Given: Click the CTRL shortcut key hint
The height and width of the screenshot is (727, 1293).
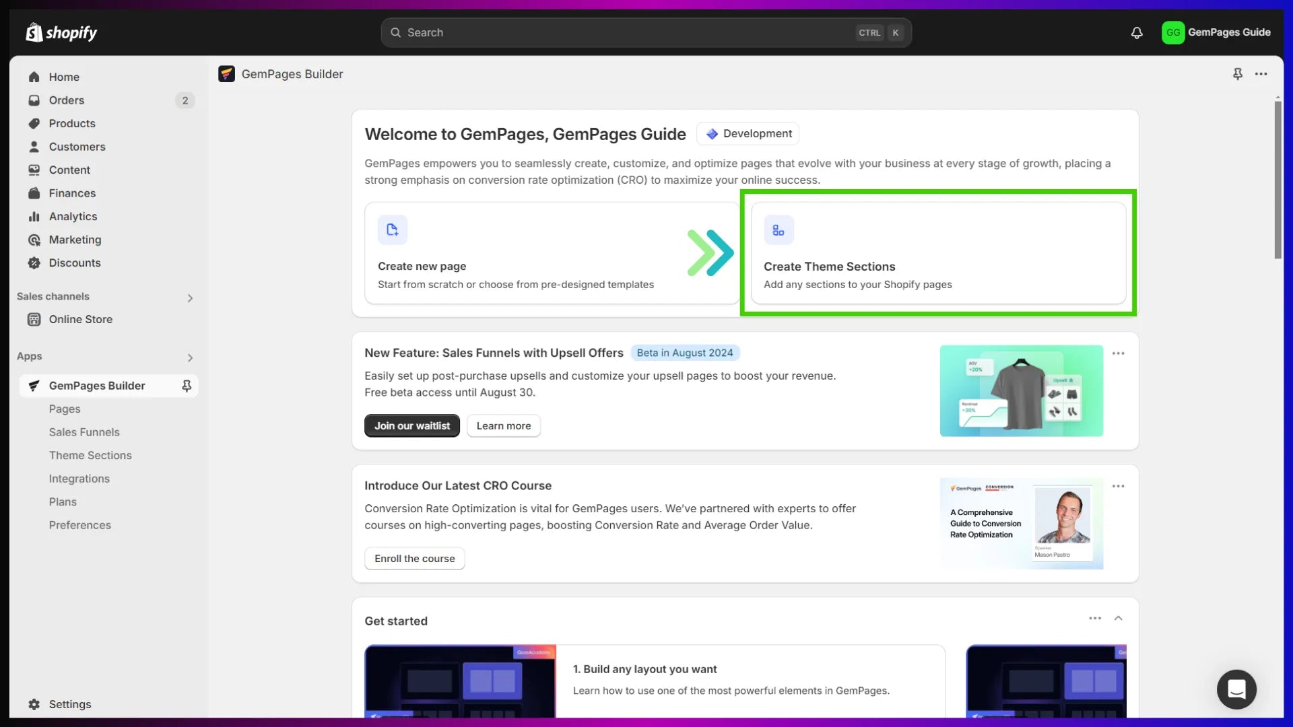Looking at the screenshot, I should point(869,32).
